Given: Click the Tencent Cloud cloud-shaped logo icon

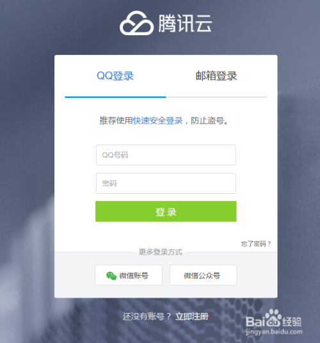Looking at the screenshot, I should (136, 23).
